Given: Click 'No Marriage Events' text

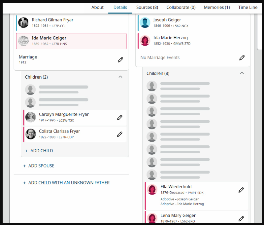Looking at the screenshot, I should [x=160, y=57].
